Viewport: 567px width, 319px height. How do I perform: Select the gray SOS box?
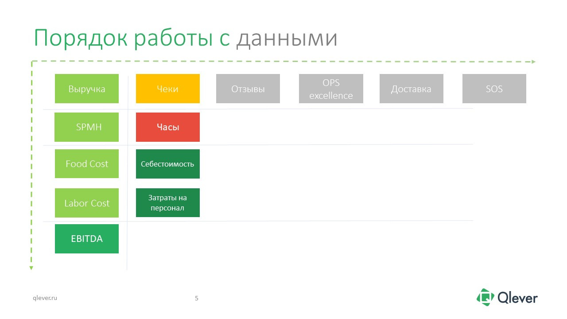click(494, 89)
